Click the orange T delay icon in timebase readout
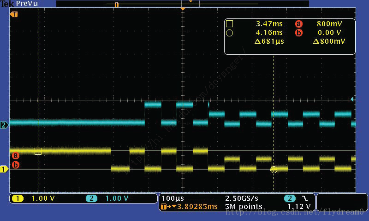 coord(164,207)
